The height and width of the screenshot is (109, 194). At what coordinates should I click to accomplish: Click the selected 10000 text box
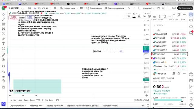coord(107,51)
